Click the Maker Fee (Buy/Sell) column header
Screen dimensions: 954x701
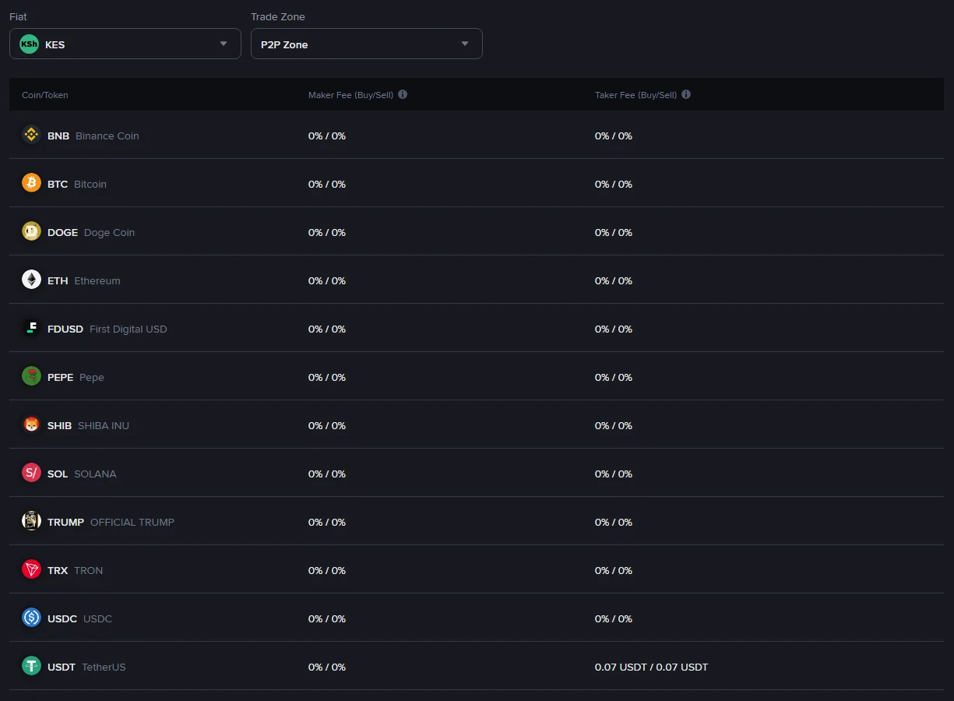(x=350, y=95)
